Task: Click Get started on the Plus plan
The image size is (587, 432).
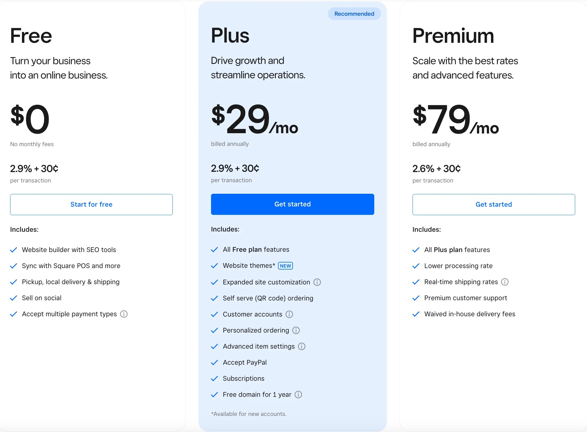Action: (x=292, y=204)
